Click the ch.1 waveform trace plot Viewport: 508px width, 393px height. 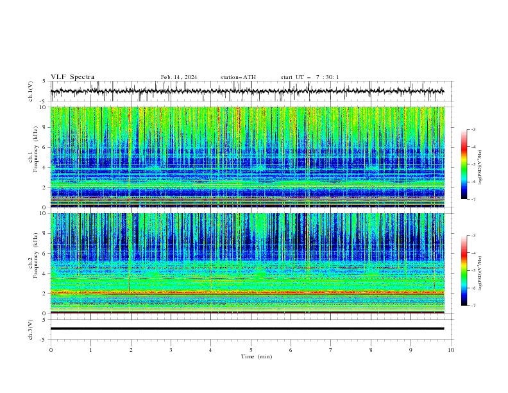[x=247, y=91]
